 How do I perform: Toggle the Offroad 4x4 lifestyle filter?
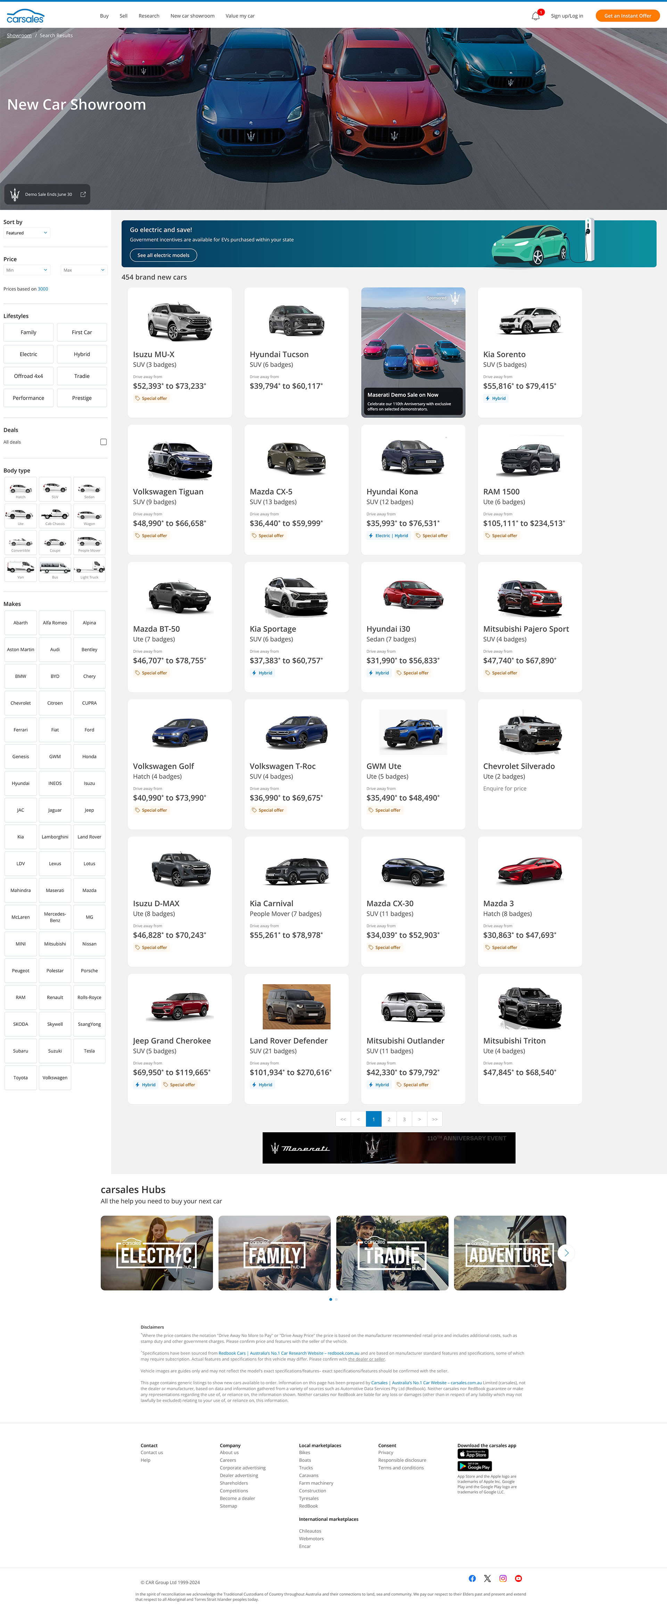click(29, 376)
